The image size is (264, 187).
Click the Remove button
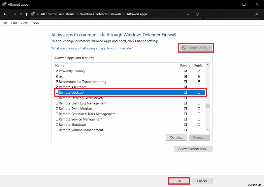point(199,138)
